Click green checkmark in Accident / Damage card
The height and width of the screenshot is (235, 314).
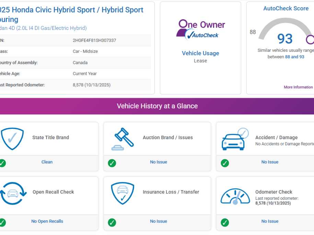pos(225,163)
